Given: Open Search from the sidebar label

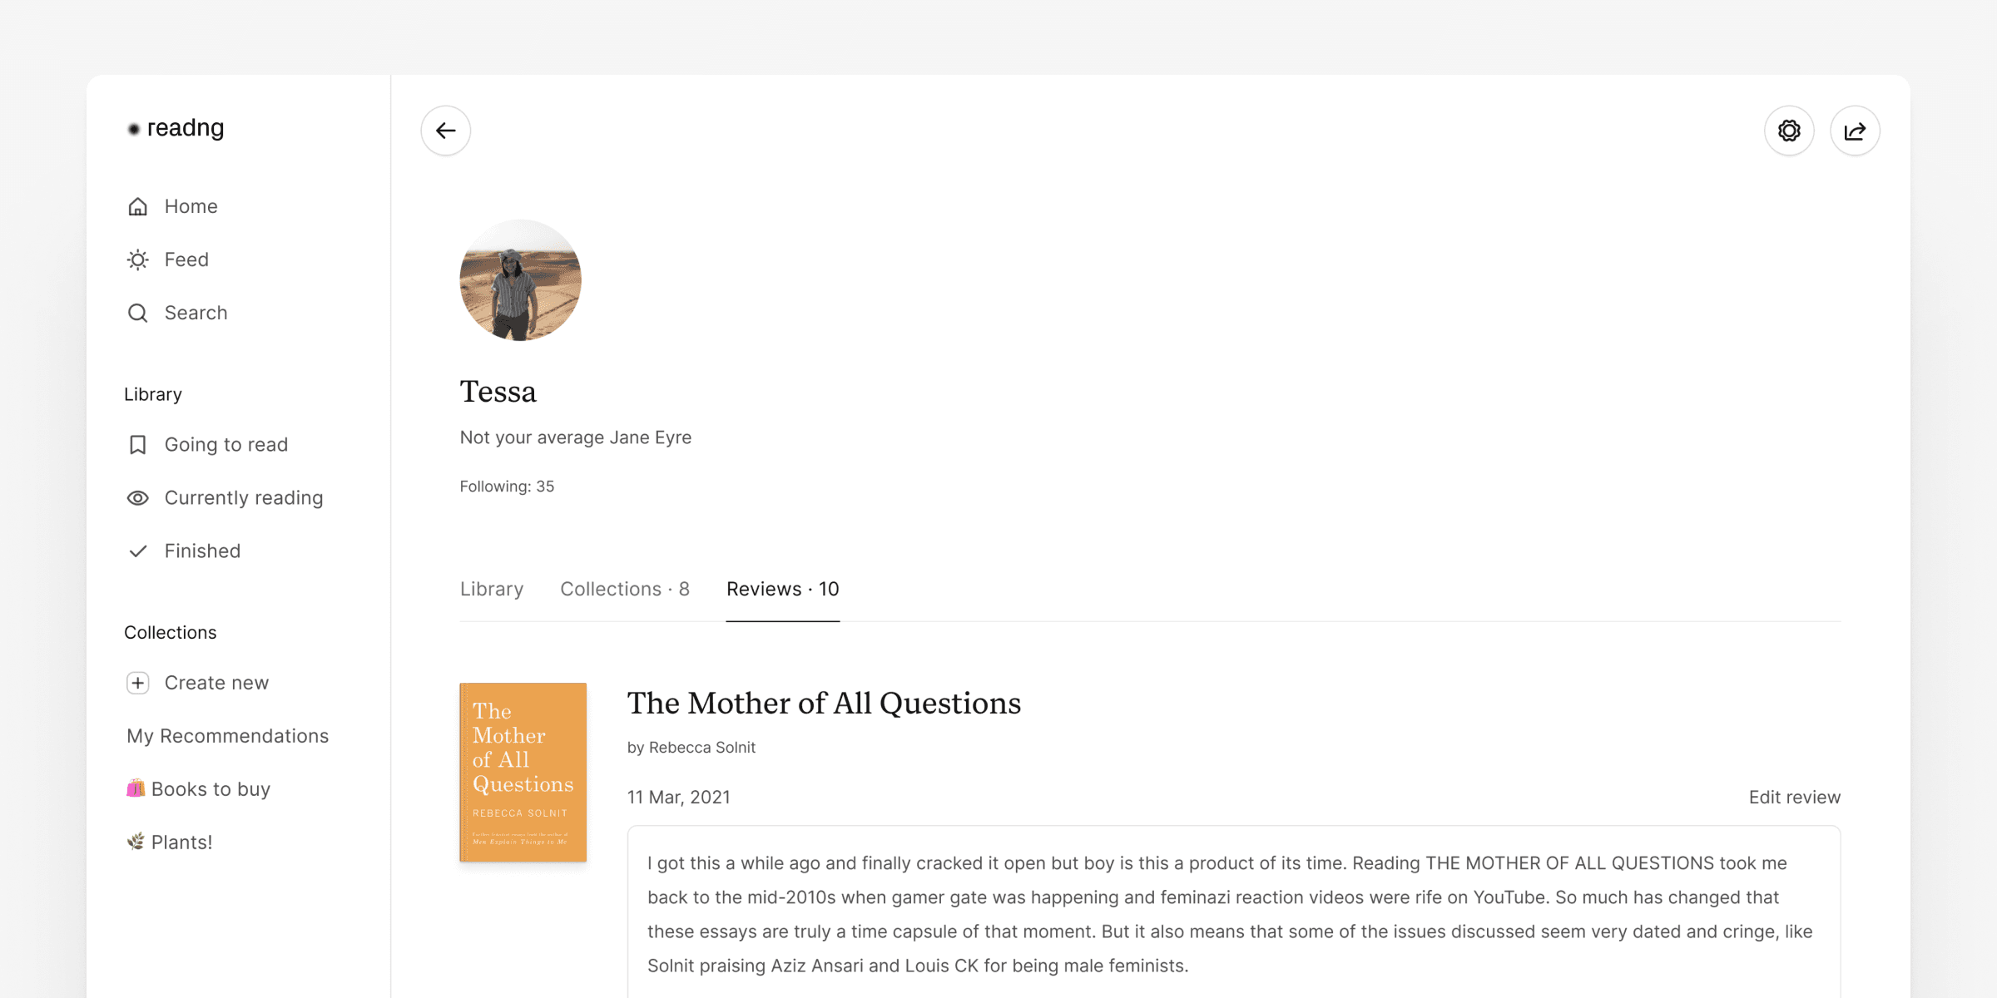Looking at the screenshot, I should [x=196, y=313].
